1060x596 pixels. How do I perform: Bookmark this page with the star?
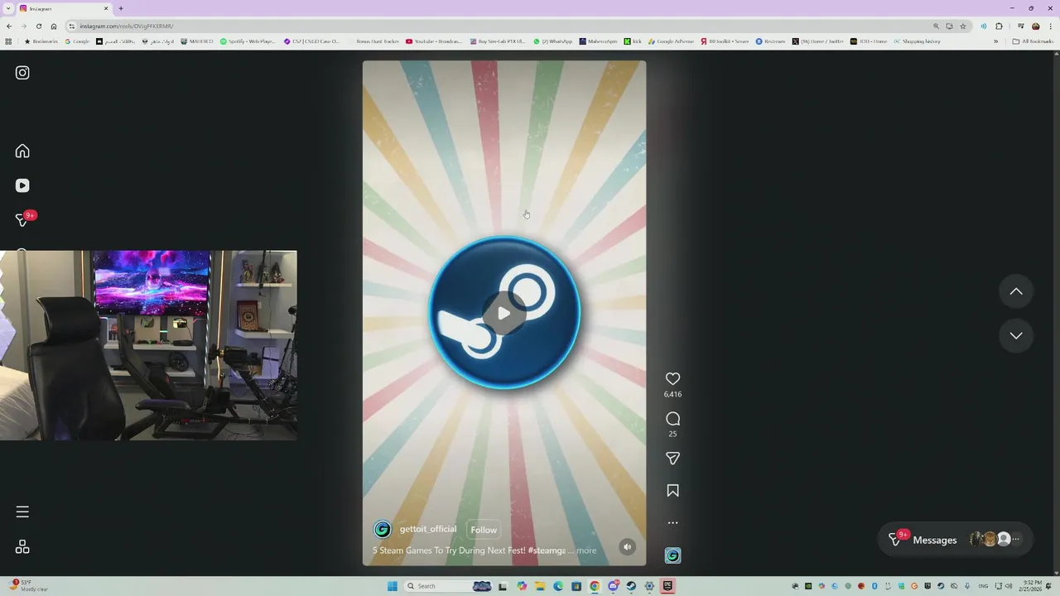point(963,26)
